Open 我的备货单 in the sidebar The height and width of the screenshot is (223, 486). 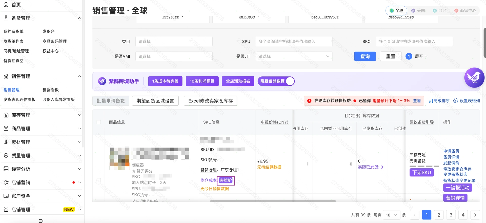[13, 31]
